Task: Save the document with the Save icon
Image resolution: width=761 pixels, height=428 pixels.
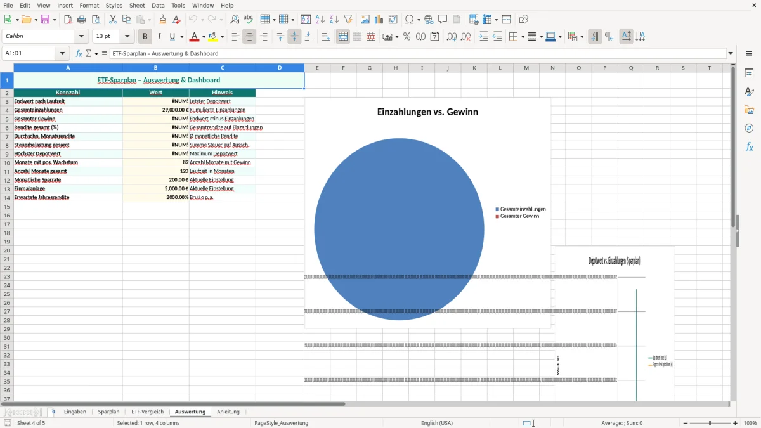Action: point(45,20)
